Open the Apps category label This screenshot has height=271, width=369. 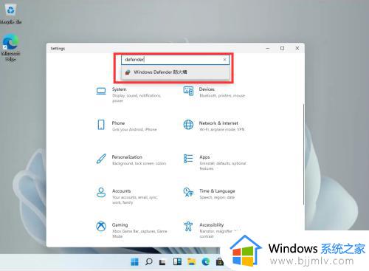204,157
